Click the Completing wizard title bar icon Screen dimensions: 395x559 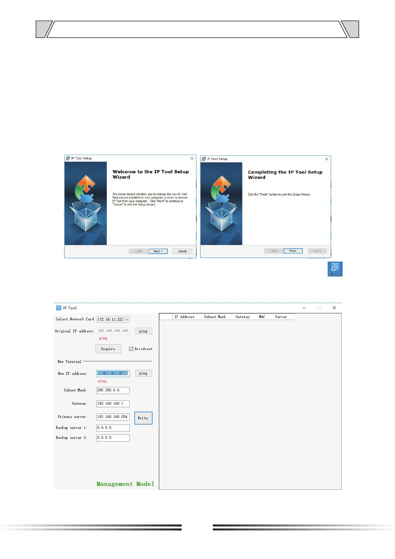click(204, 159)
